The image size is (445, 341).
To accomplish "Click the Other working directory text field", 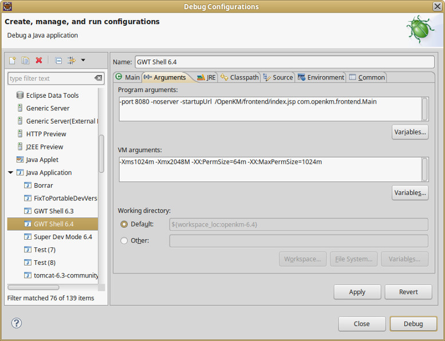I will point(299,241).
